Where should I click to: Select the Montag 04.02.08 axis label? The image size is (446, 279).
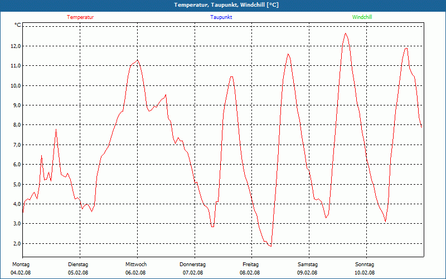point(21,268)
